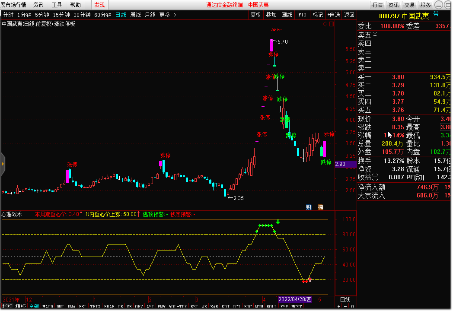Viewport: 453px width, 311px height.
Task: Select the CCI indicator tab
Action: tap(236, 306)
